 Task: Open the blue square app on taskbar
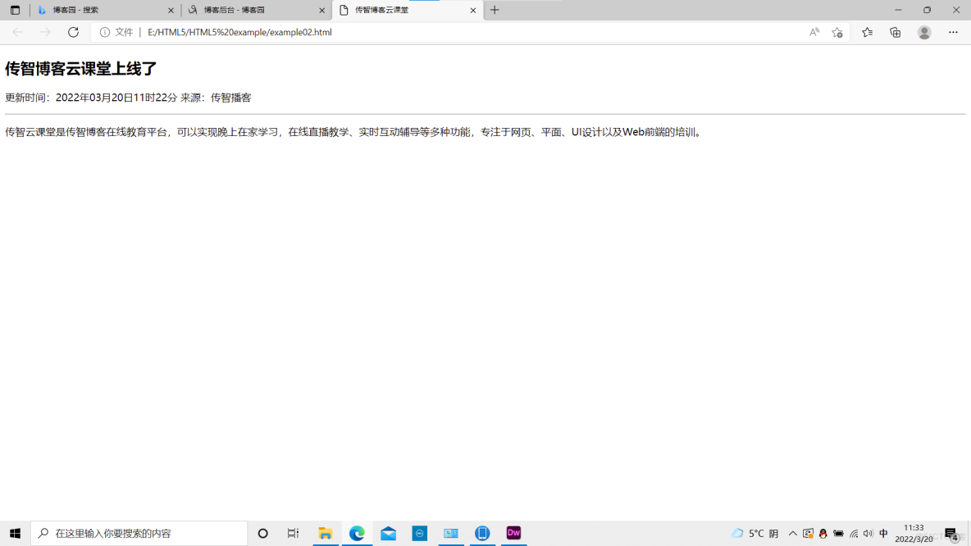(x=420, y=533)
